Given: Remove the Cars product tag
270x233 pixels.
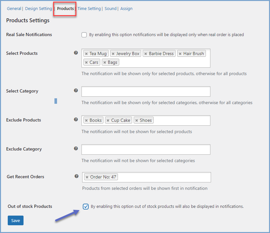Looking at the screenshot, I should pos(86,62).
